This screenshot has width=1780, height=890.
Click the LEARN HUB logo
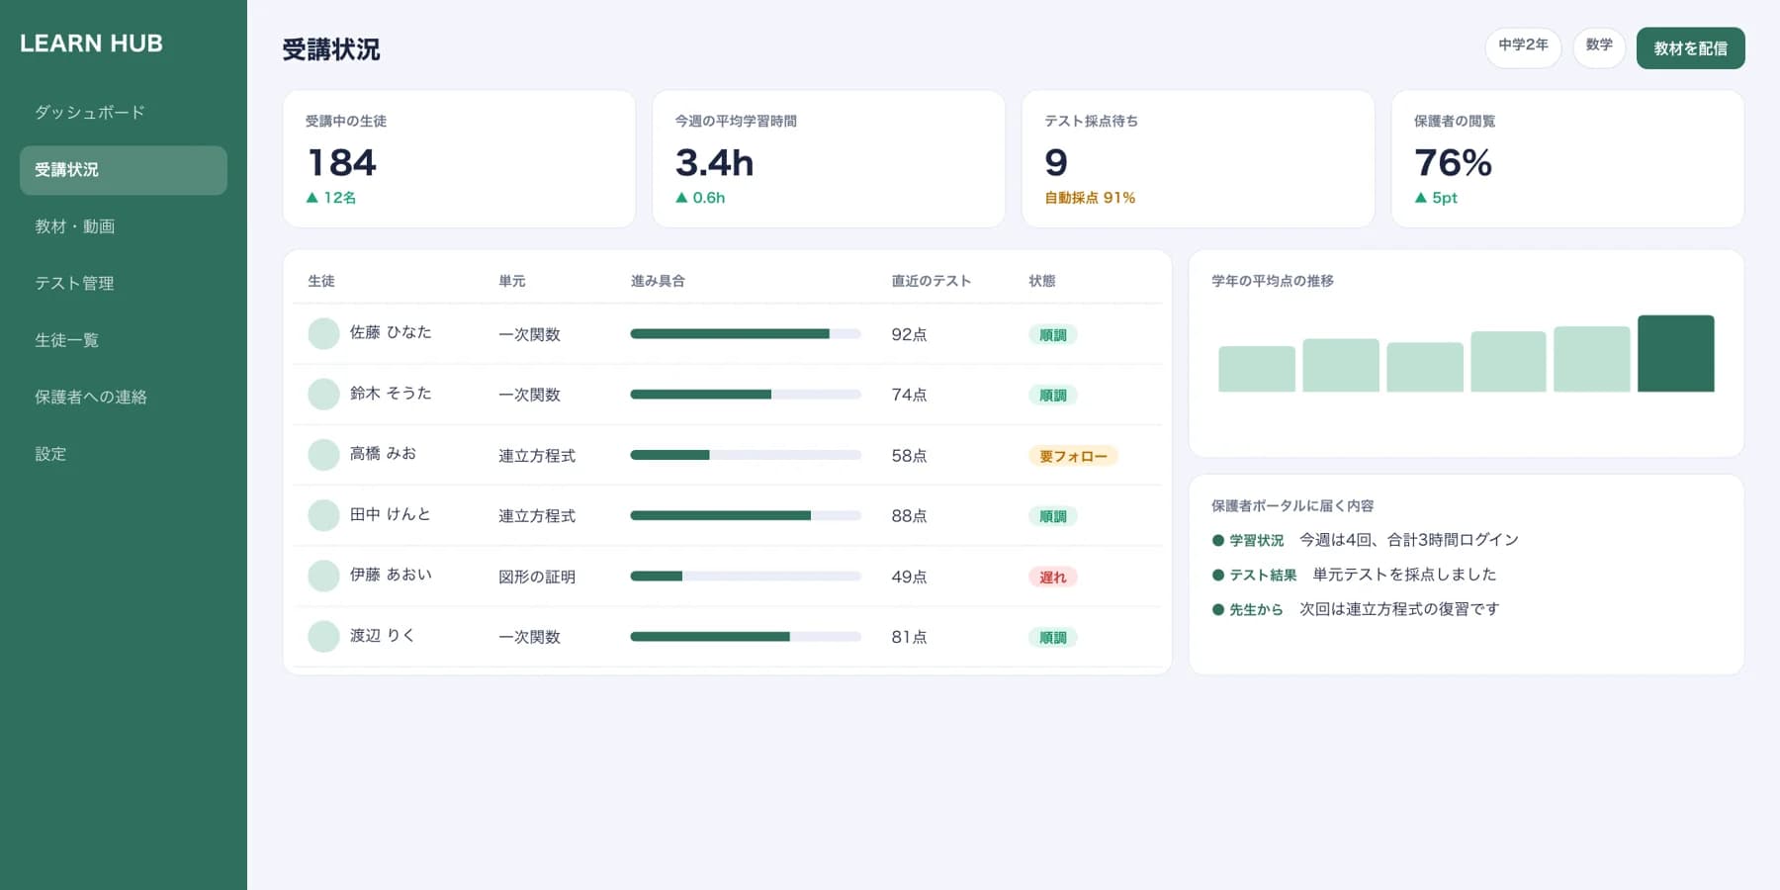pyautogui.click(x=91, y=44)
